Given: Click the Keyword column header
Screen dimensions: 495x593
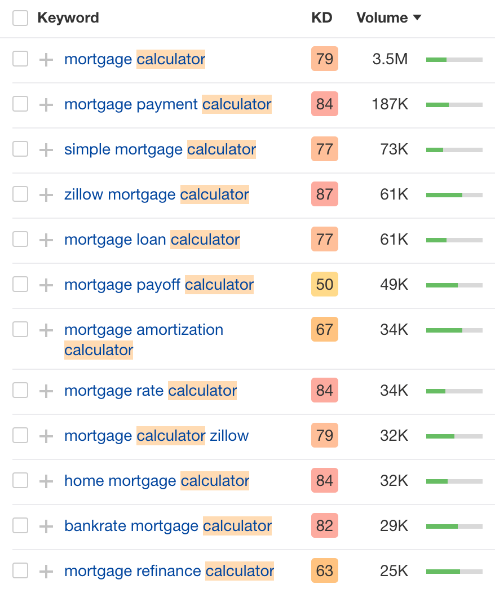Looking at the screenshot, I should (x=68, y=17).
